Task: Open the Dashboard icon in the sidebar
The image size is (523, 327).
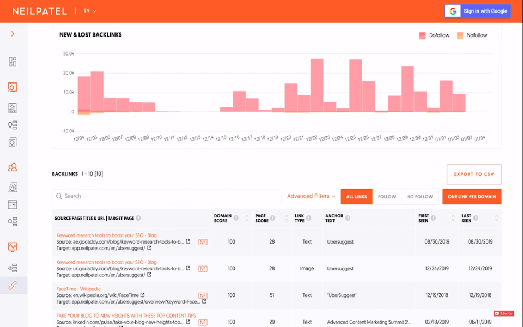Action: (x=13, y=62)
